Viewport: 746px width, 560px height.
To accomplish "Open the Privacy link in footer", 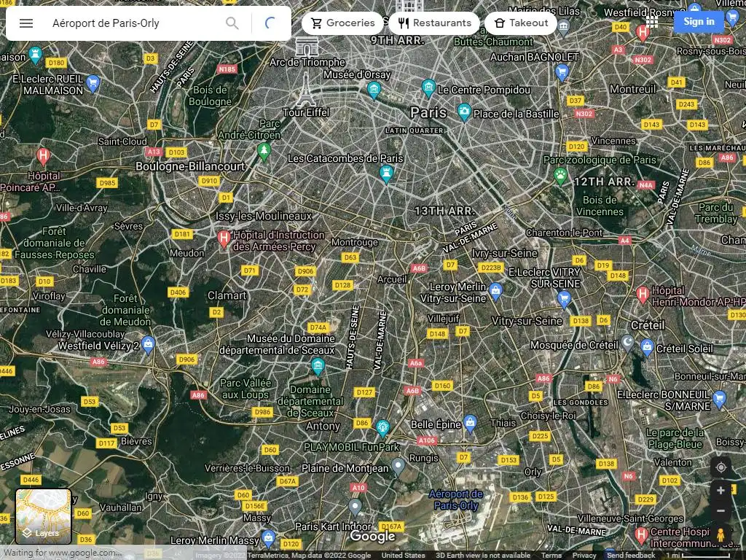I will tap(584, 555).
